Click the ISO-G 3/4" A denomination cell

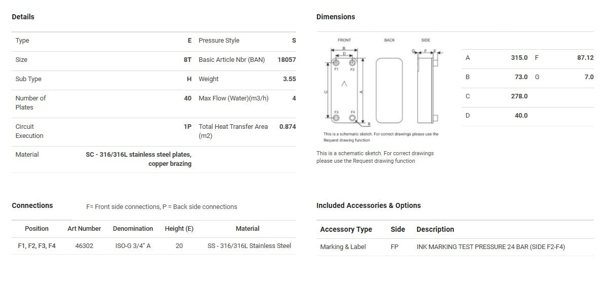click(133, 246)
